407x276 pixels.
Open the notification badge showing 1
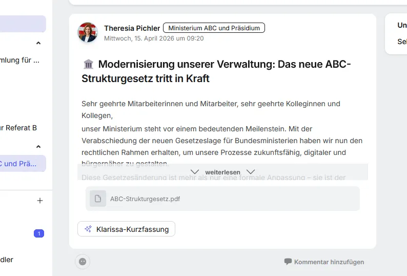(x=39, y=233)
